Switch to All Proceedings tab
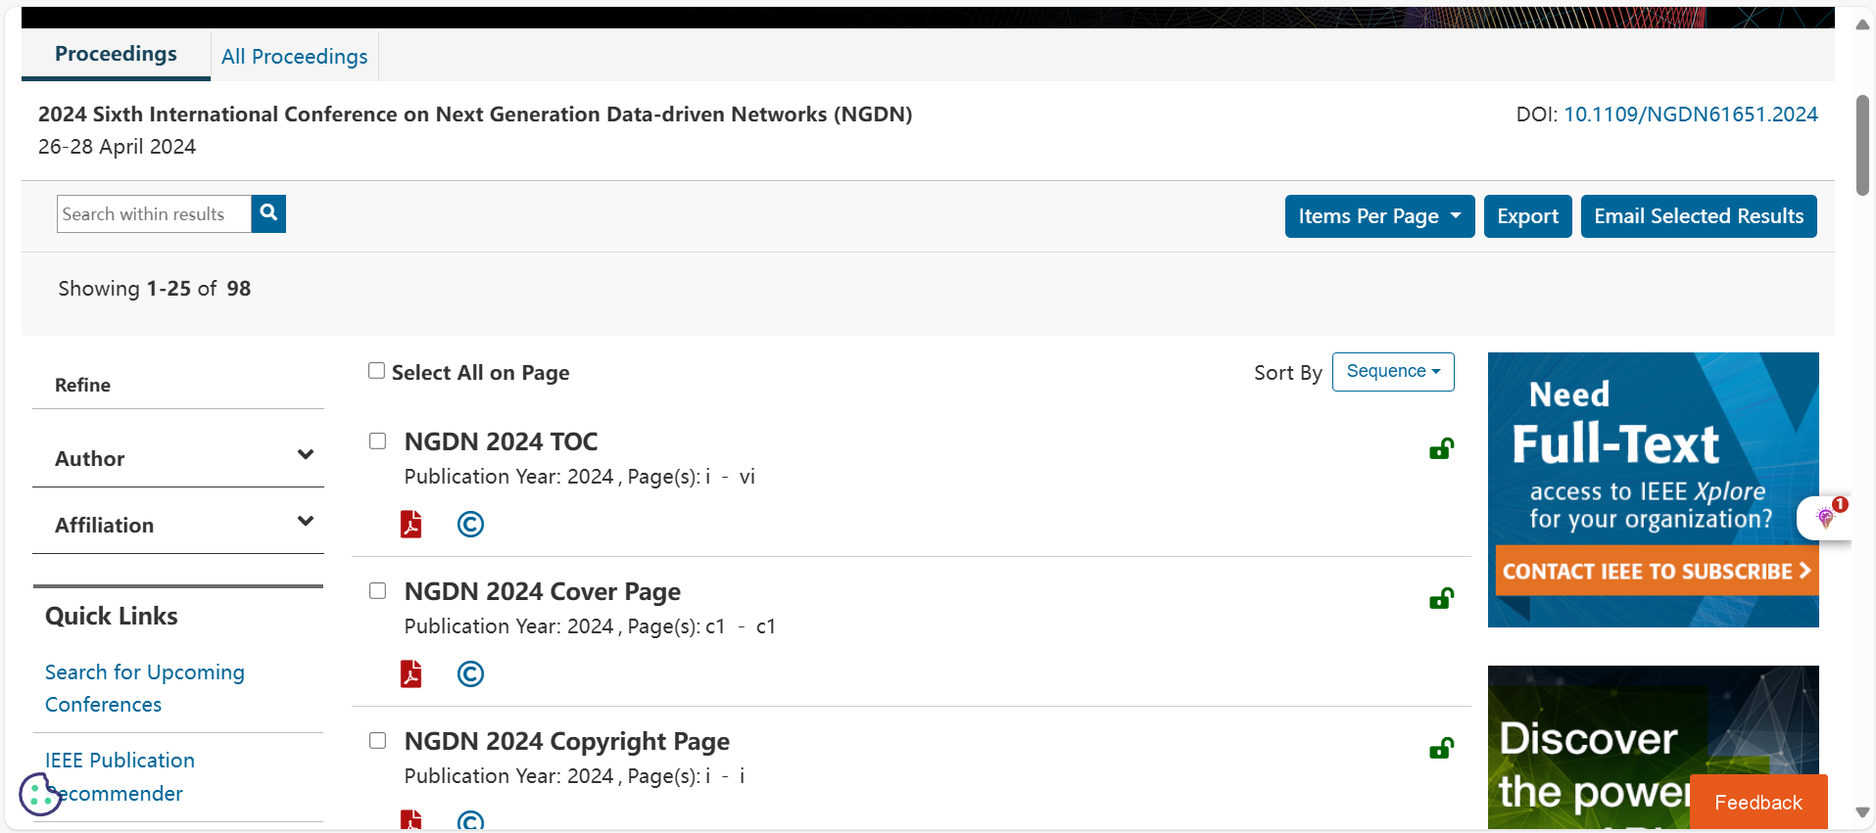Viewport: 1876px width, 833px height. 294,57
